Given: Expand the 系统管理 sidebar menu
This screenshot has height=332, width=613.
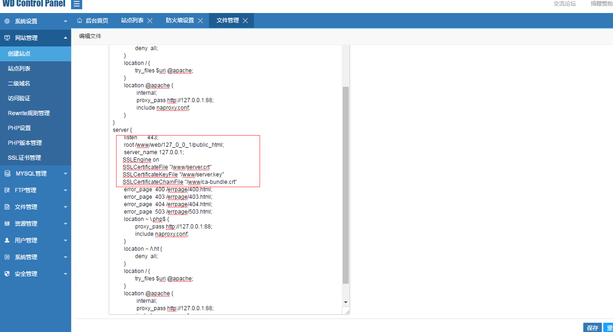Looking at the screenshot, I should (65, 257).
